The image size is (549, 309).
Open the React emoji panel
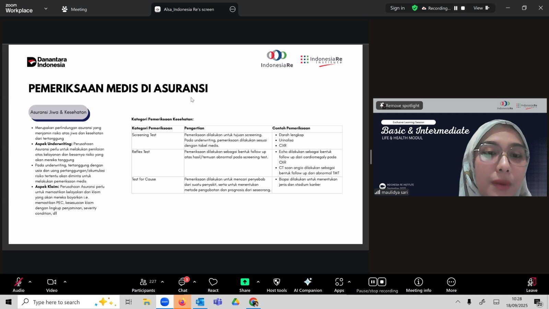coord(213,285)
